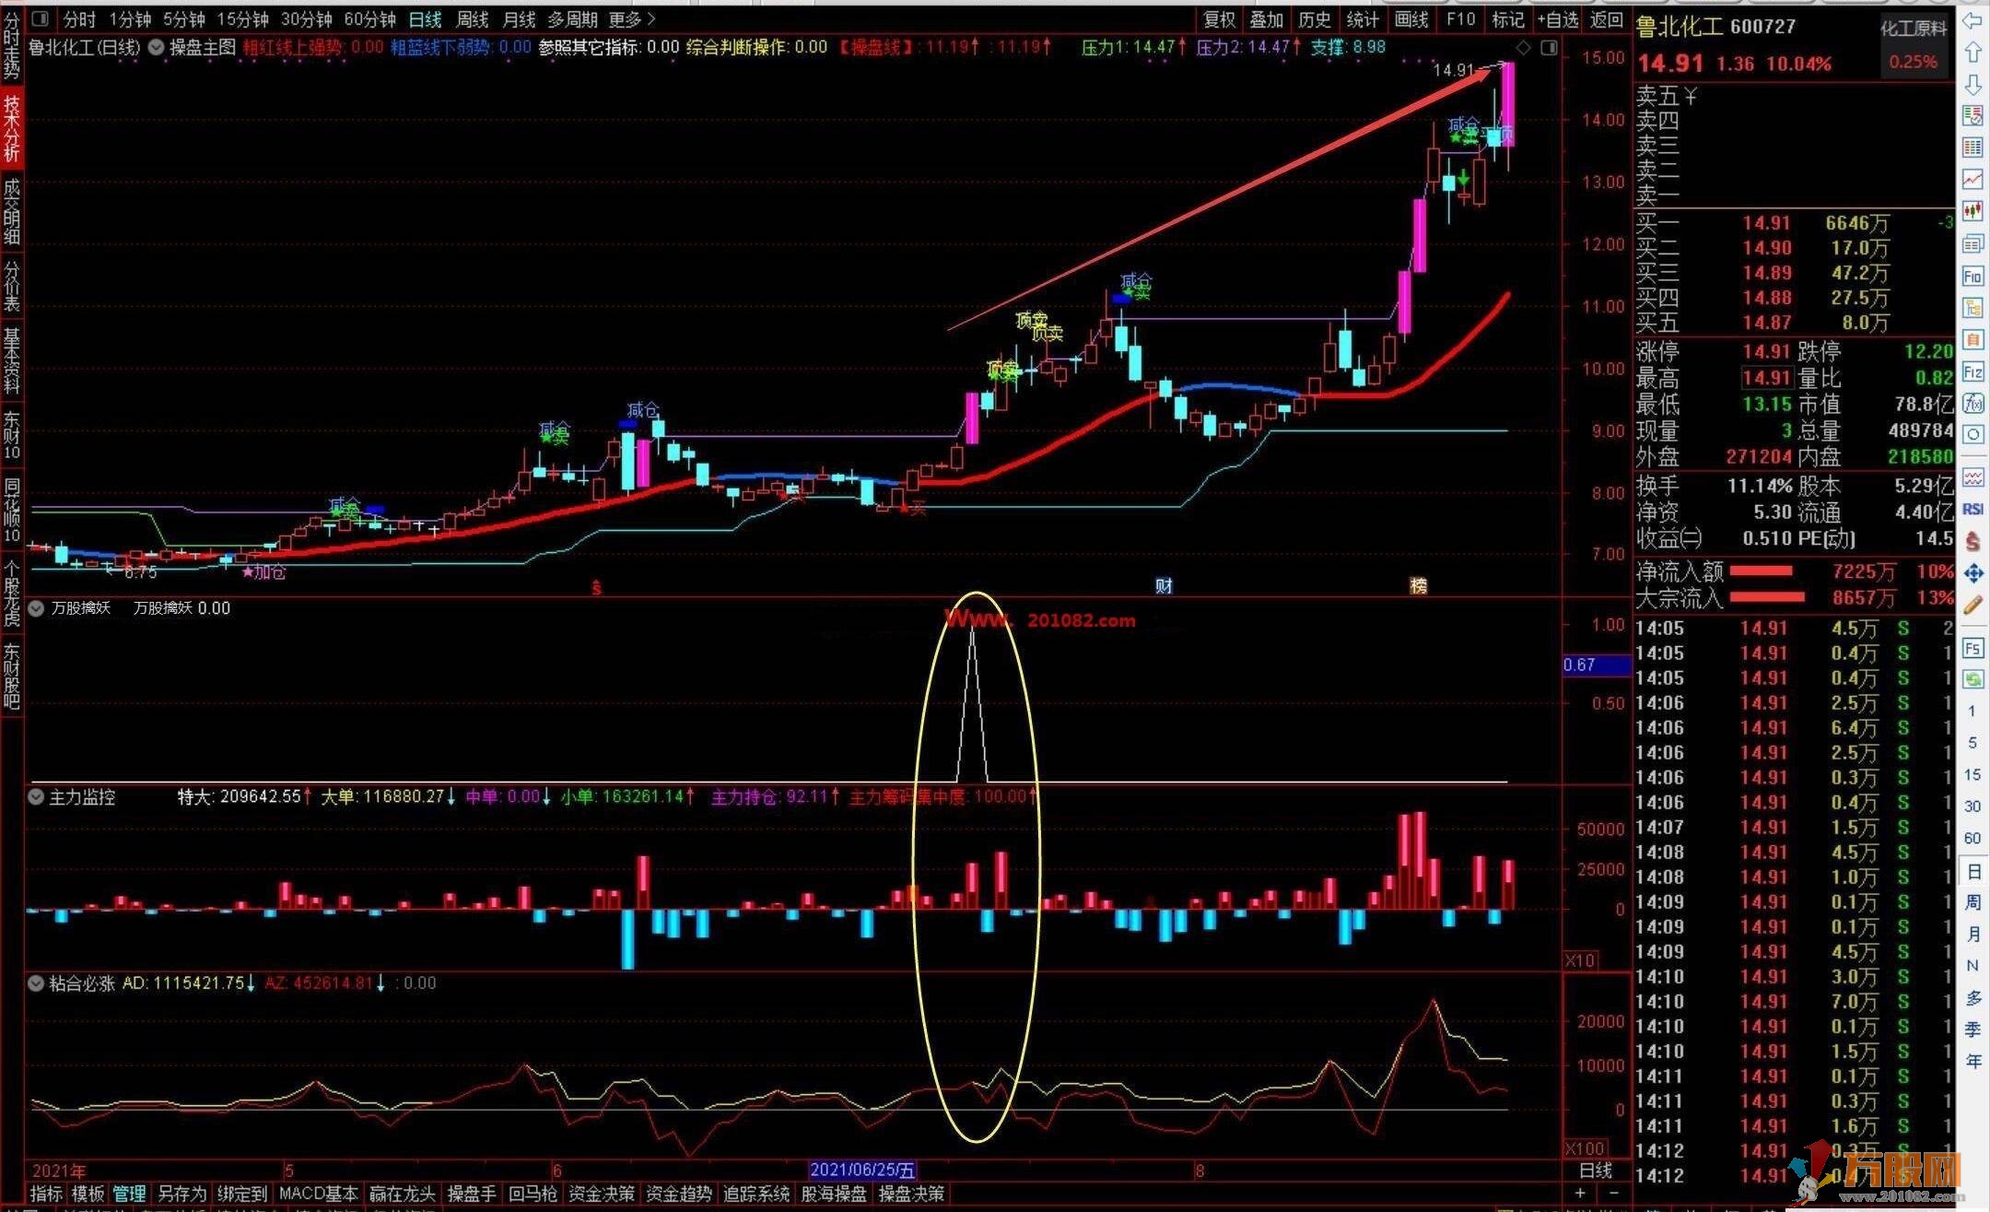The image size is (1990, 1212).
Task: Switch to 1-minute period in right toolbar
Action: [x=1972, y=712]
